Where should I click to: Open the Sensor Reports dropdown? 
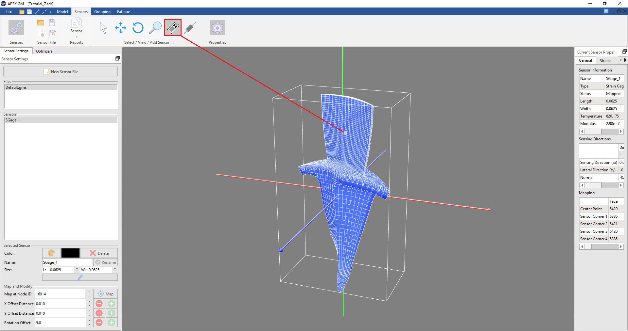click(76, 28)
